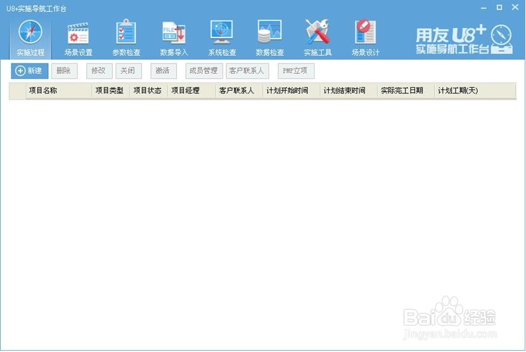Sort by 项目状态 column header
The height and width of the screenshot is (352, 526).
(x=148, y=91)
